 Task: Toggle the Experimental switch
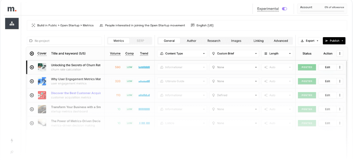(284, 9)
